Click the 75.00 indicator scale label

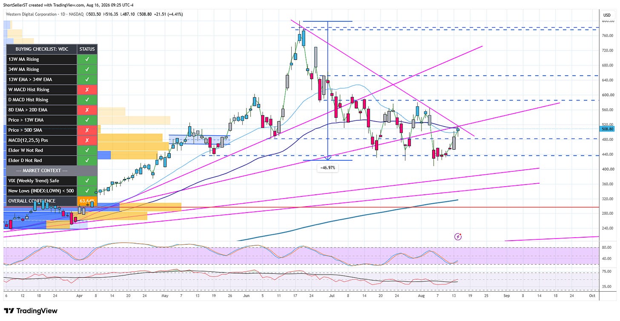(606, 271)
